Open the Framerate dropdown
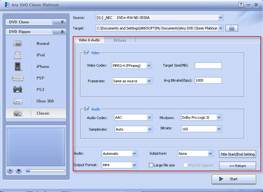 149,81
